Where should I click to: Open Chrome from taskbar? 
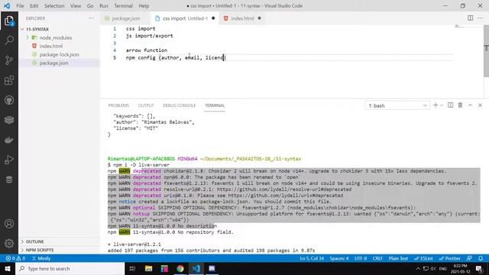click(180, 268)
